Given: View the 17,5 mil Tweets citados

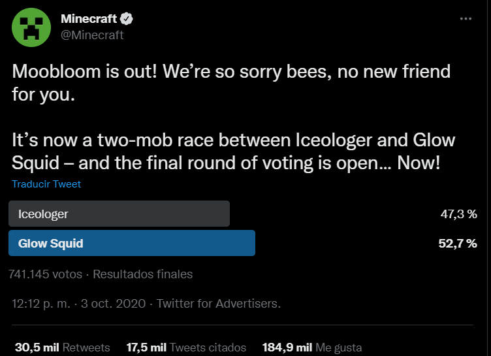Looking at the screenshot, I should 186,348.
